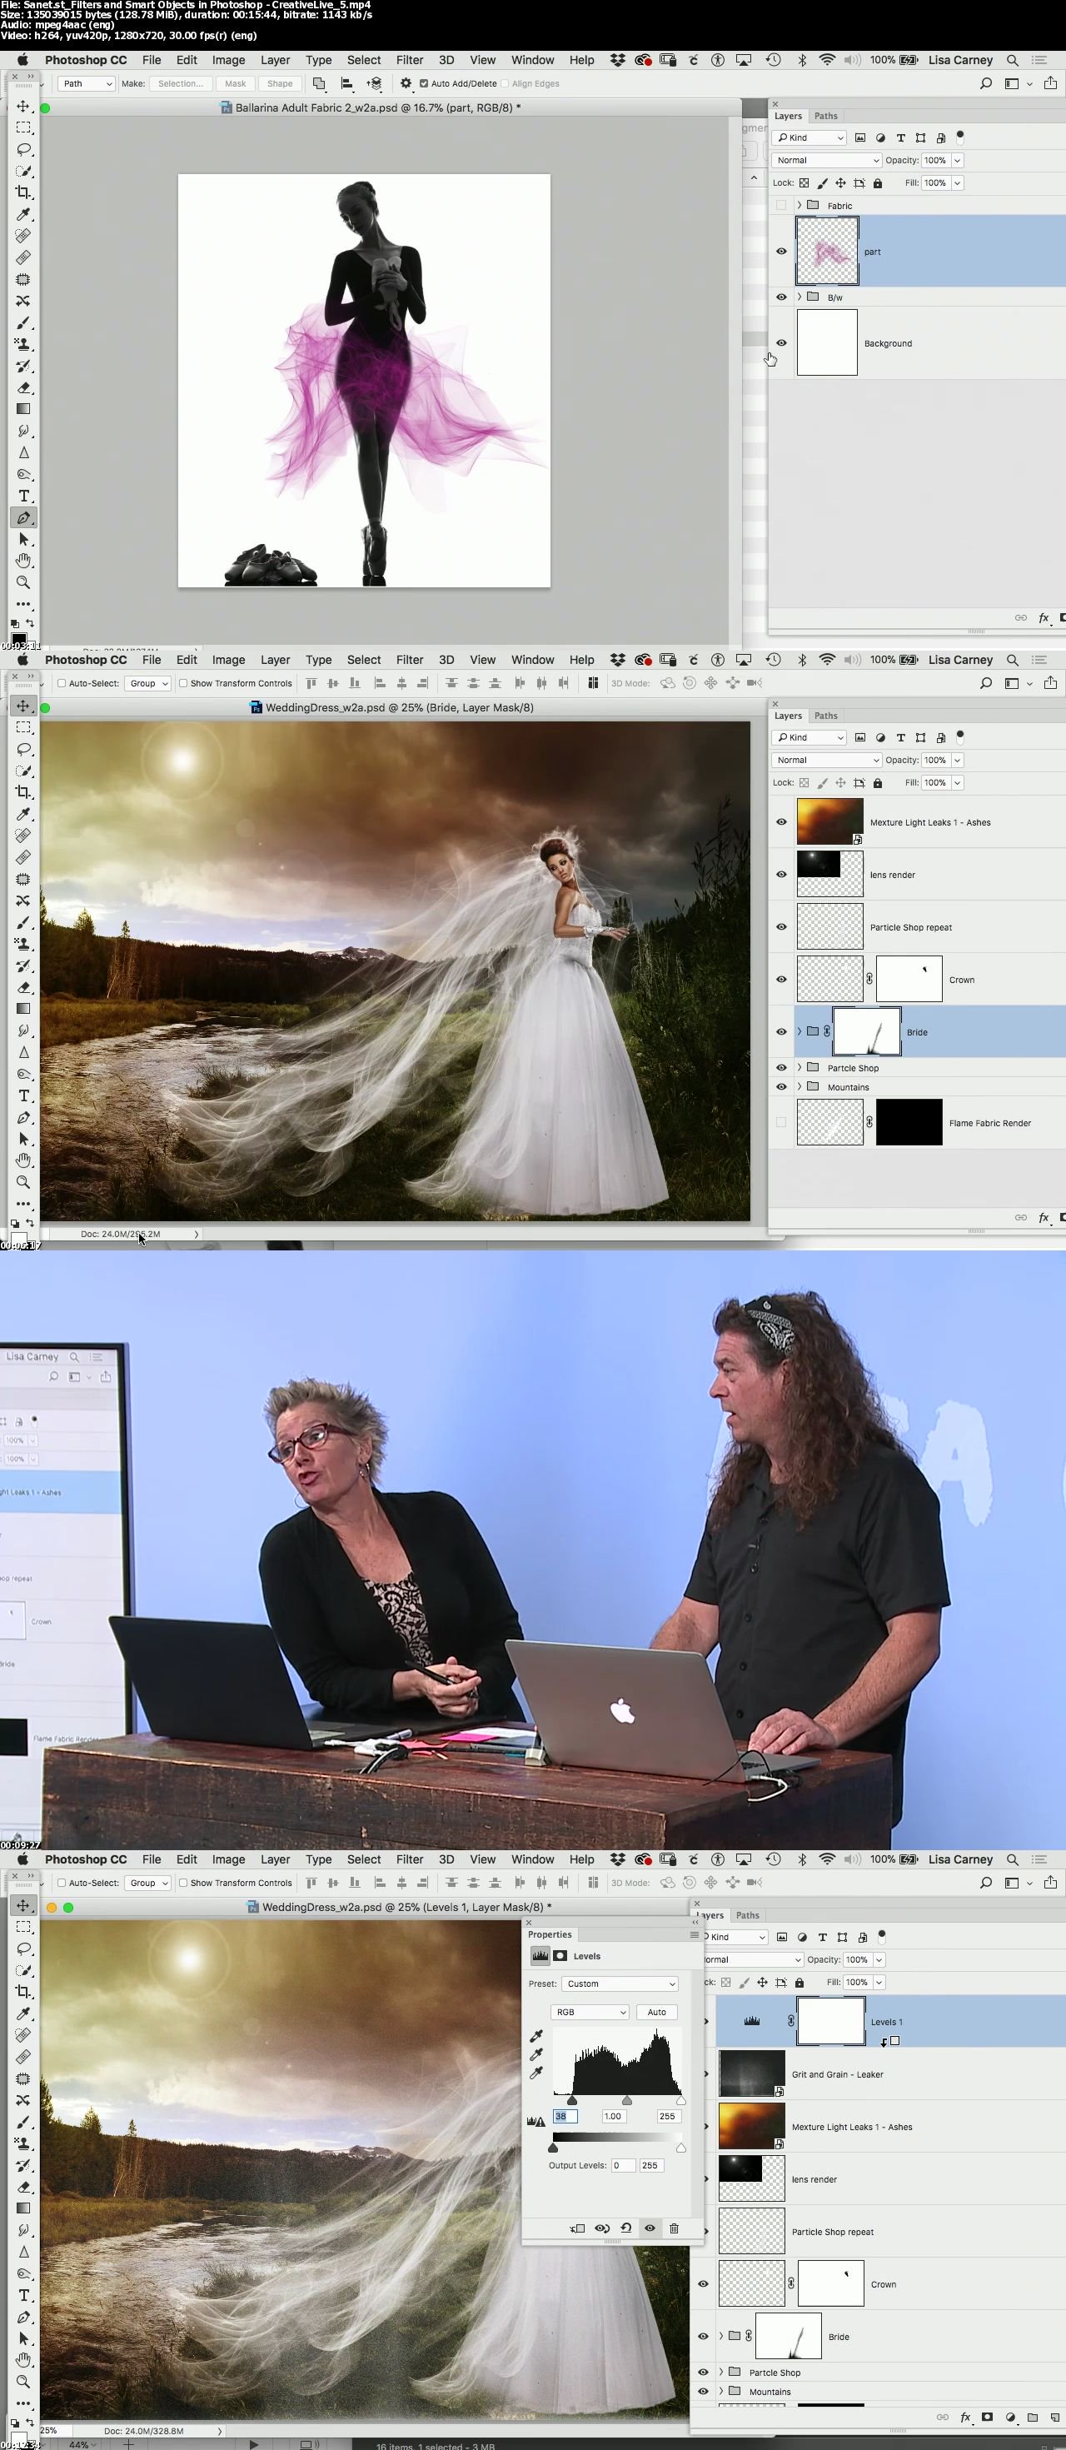Reset Levels adjustment to defaults
Viewport: 1066px width, 2450px height.
point(625,2228)
